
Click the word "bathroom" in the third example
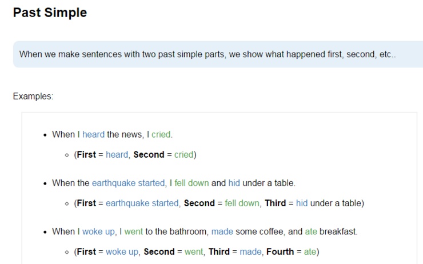191,232
